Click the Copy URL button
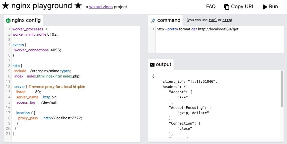This screenshot has height=144, width=287. click(x=239, y=7)
